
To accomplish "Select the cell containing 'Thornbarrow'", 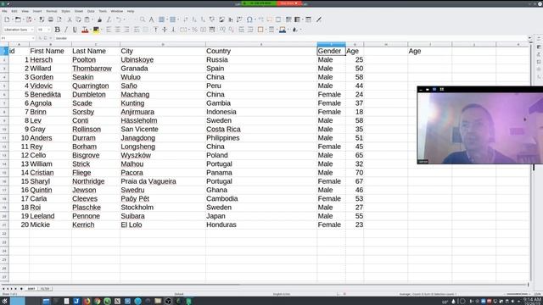I will pos(96,69).
